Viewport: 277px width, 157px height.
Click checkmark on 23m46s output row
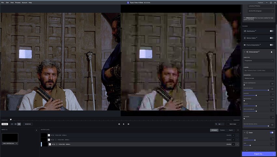pyautogui.click(x=233, y=140)
